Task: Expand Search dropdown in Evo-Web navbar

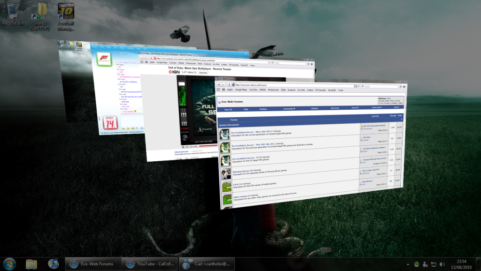Action: tap(355, 108)
